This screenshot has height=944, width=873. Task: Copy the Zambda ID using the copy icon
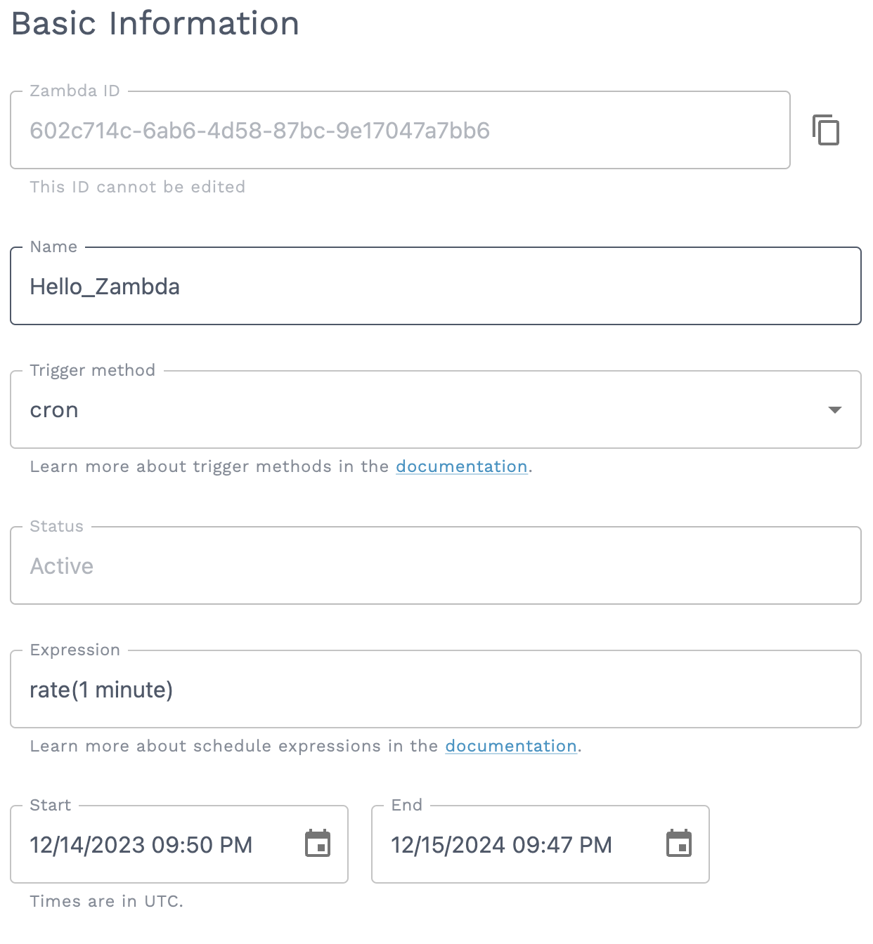pos(827,130)
